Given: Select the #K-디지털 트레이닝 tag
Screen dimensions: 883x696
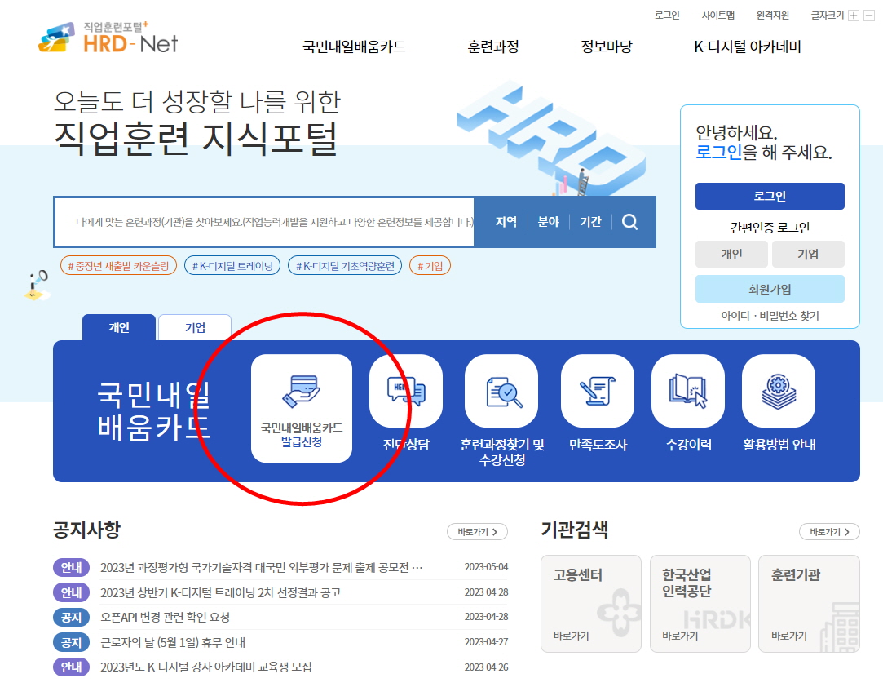Looking at the screenshot, I should tap(232, 265).
